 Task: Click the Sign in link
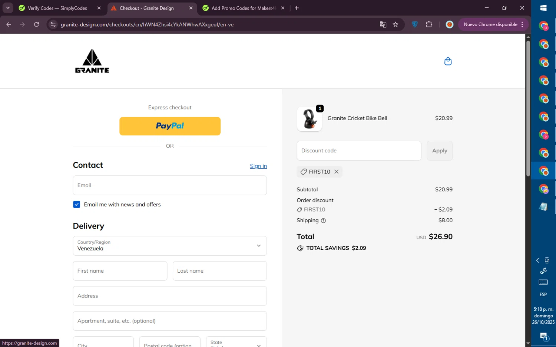[x=258, y=166]
